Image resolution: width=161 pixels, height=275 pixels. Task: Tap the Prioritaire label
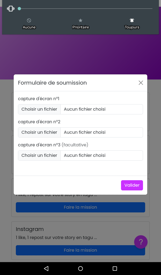[80, 27]
